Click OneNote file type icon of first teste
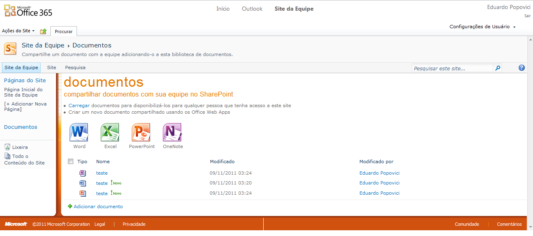The image size is (533, 236). 82,173
